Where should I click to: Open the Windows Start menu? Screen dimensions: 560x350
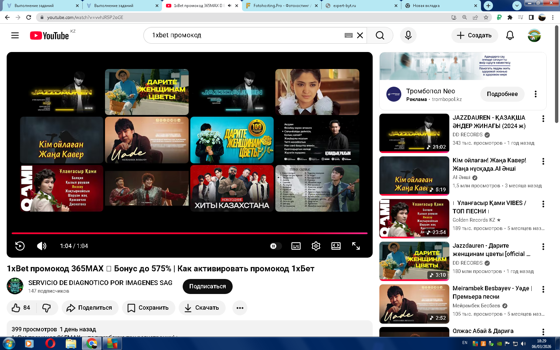[x=8, y=343]
